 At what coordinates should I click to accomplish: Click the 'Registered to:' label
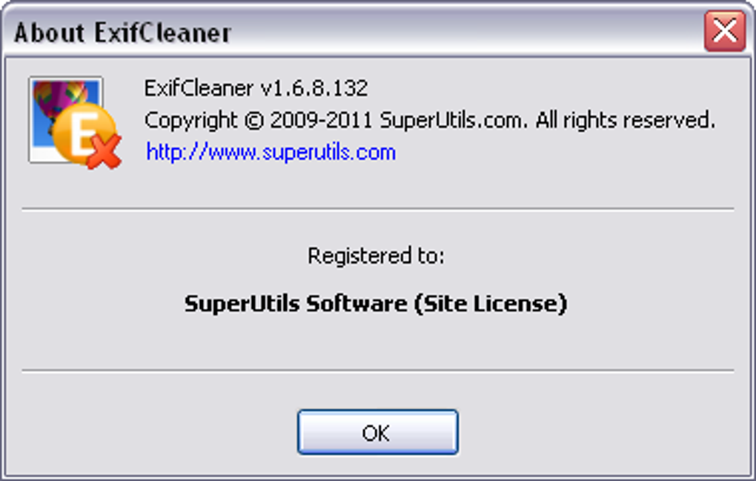pos(376,256)
